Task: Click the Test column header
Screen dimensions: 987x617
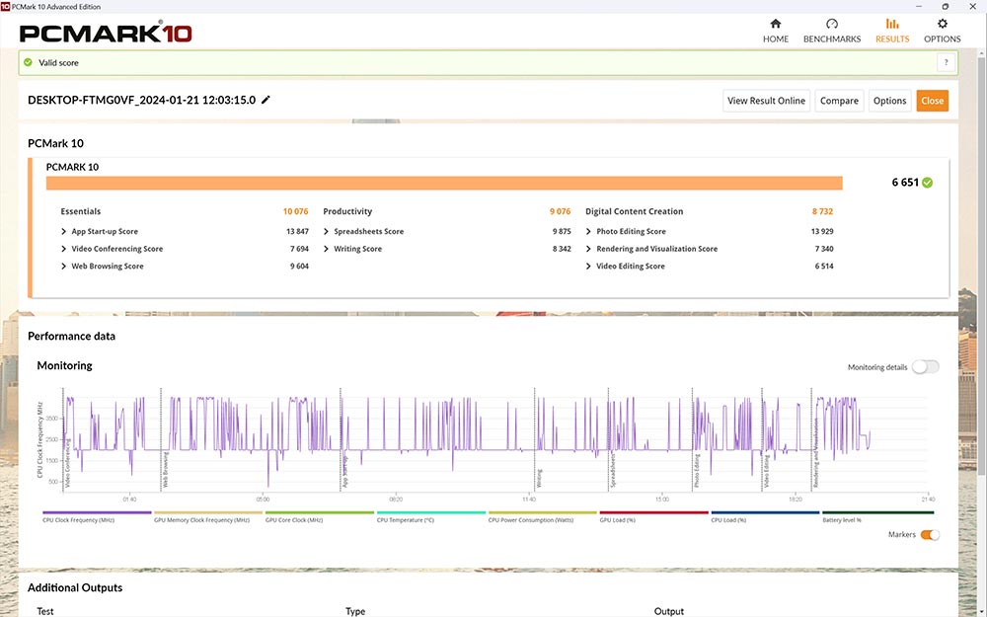Action: pos(45,611)
